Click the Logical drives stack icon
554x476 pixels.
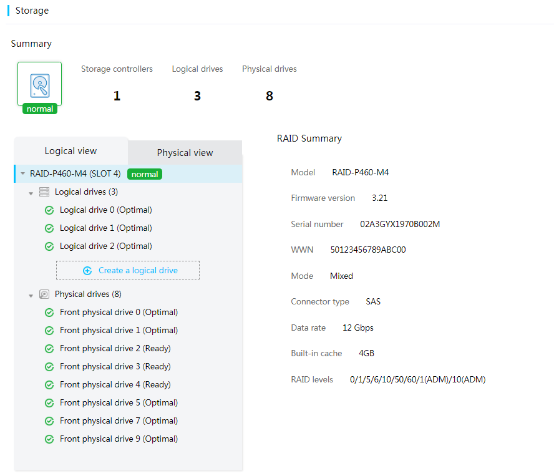click(x=44, y=192)
